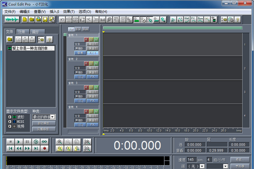Open 帮助(H) menu
This screenshot has width=254, height=169.
(x=101, y=12)
